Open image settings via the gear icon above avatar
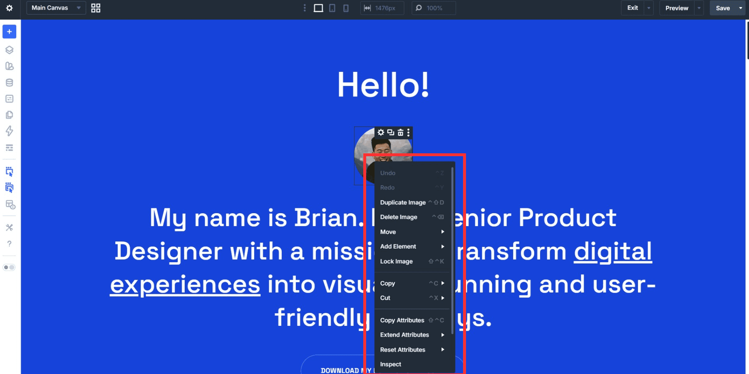Screen dimensions: 749x374 coord(381,133)
